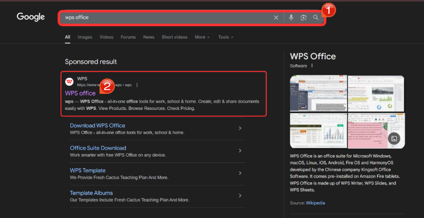The width and height of the screenshot is (424, 218).
Task: Open the Download WPS Office link
Action: click(x=97, y=126)
